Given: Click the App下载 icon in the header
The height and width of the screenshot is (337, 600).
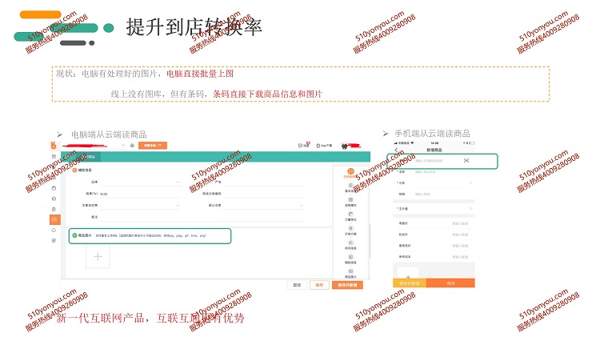Looking at the screenshot, I should pos(321,146).
